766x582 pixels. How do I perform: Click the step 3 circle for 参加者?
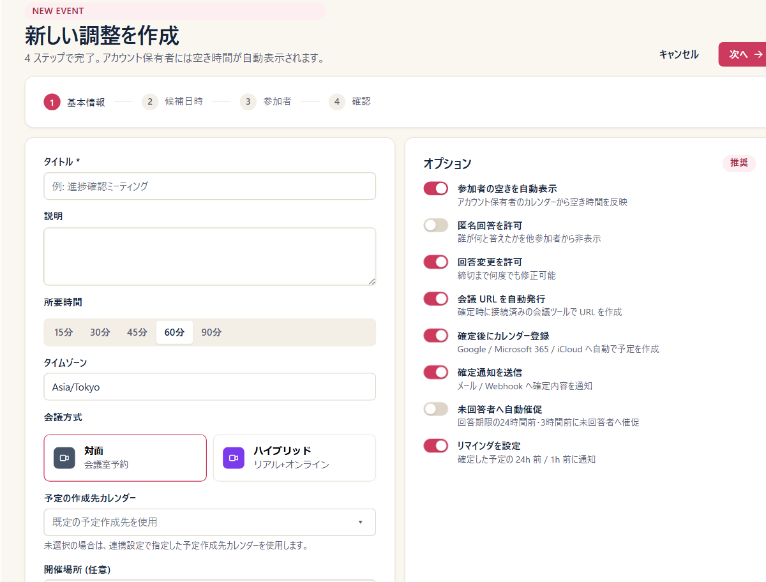(248, 101)
